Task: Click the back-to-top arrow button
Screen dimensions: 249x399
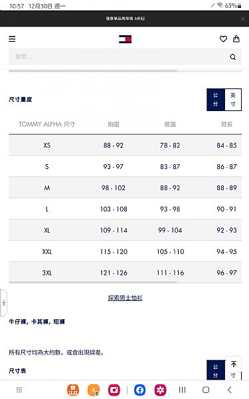Action: point(233,364)
